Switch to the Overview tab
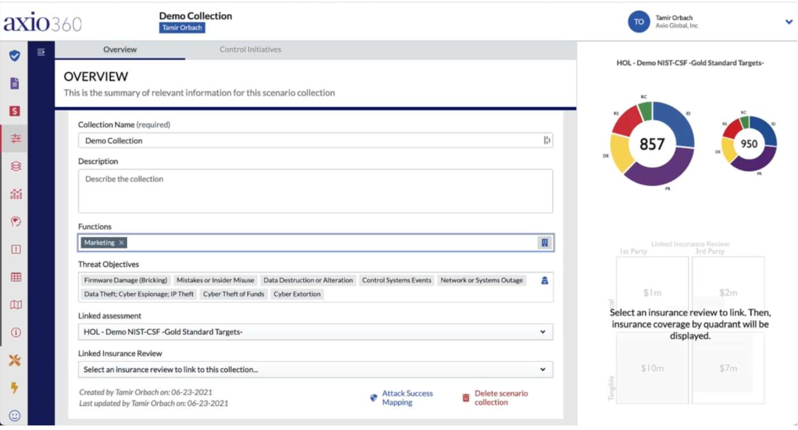The height and width of the screenshot is (430, 798). [120, 49]
